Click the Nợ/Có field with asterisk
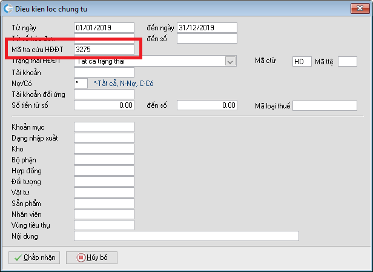 (81, 83)
